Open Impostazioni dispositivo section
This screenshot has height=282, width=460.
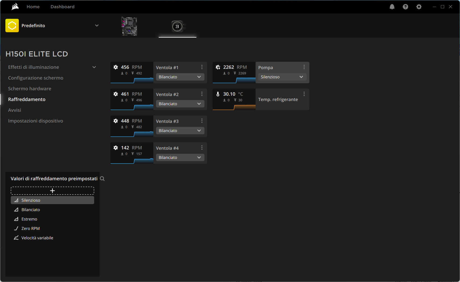click(x=36, y=121)
